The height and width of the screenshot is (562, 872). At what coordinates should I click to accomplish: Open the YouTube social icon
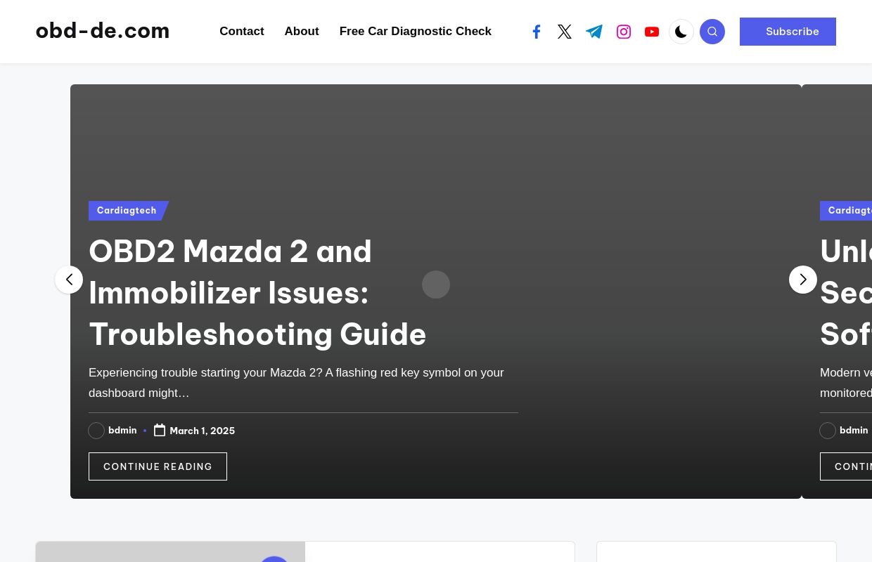pos(652,32)
